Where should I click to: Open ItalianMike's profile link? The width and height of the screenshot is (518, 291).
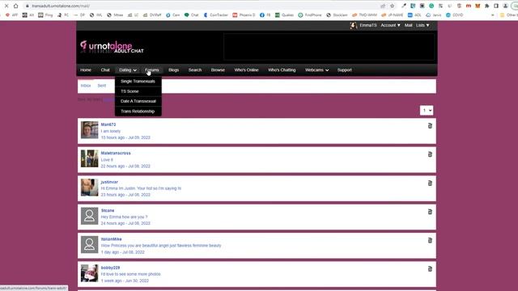[x=112, y=239]
